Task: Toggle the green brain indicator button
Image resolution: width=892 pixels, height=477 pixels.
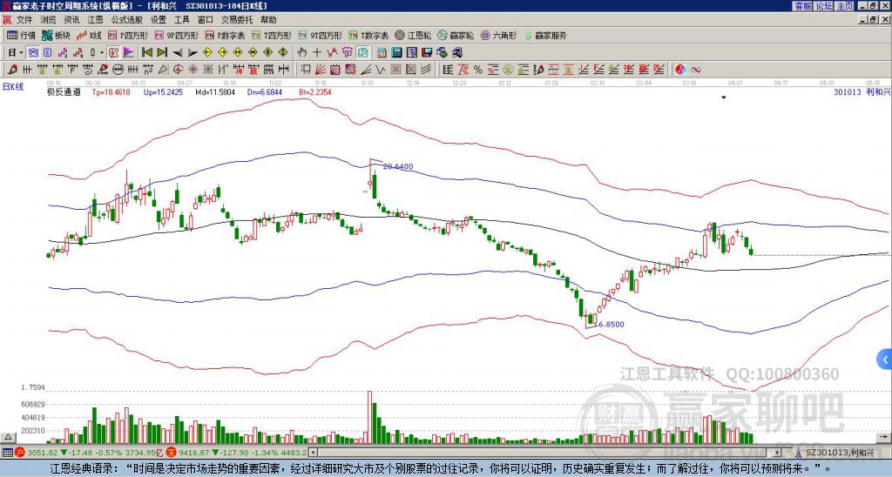Action: tap(362, 53)
